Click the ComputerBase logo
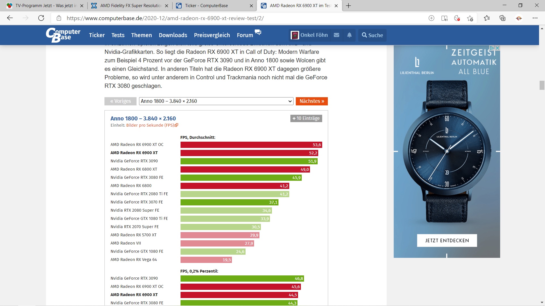This screenshot has width=545, height=306. pyautogui.click(x=63, y=35)
